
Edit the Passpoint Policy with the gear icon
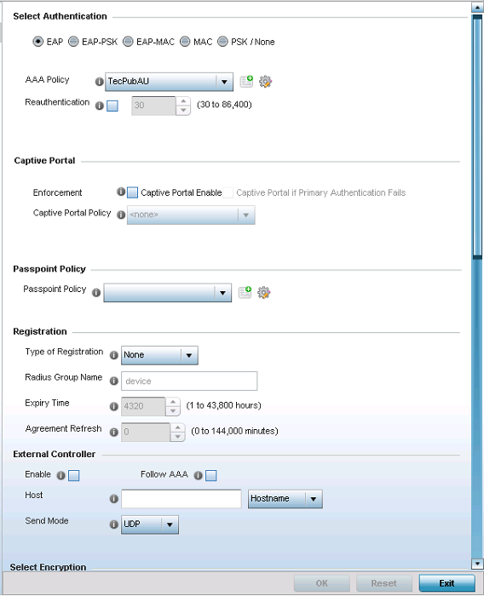click(x=263, y=292)
